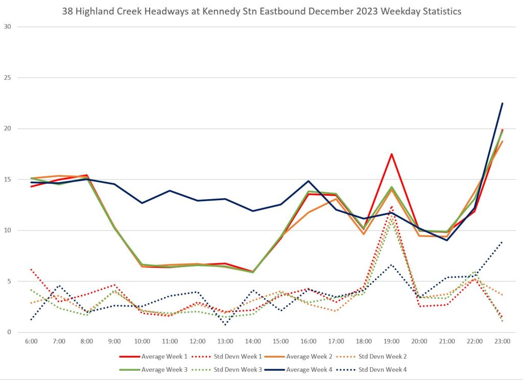
Task: Click the Average Week 2 legend label
Action: 309,356
